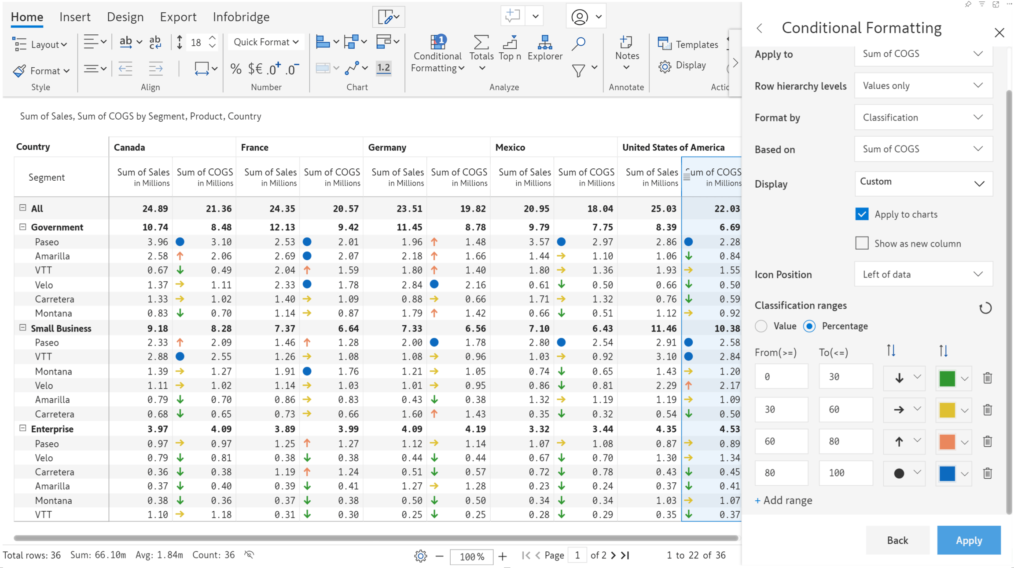
Task: Collapse the Government segment rows
Action: (23, 227)
